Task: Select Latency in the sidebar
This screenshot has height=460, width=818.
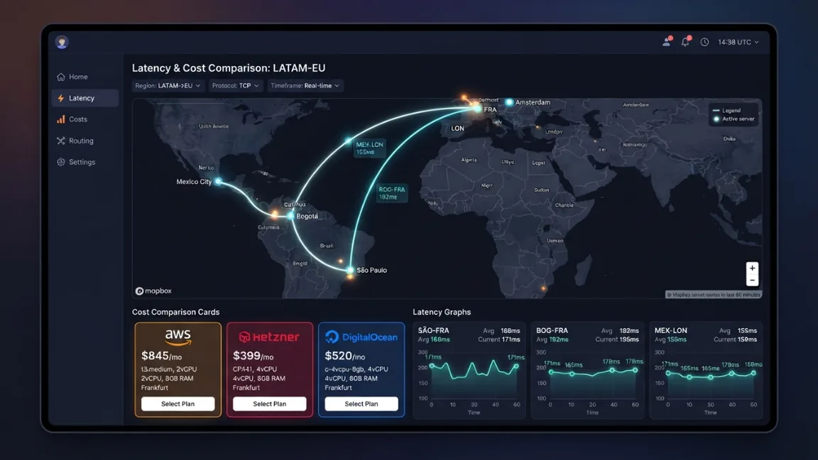Action: point(84,98)
